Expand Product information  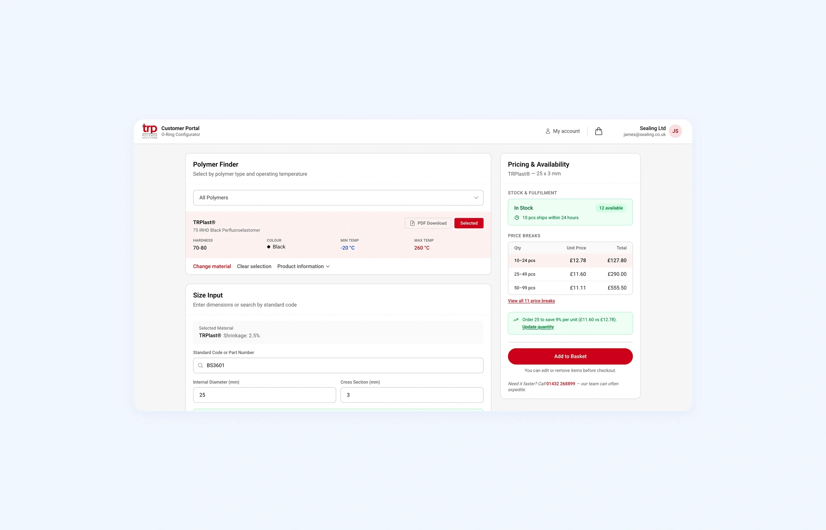(x=304, y=267)
